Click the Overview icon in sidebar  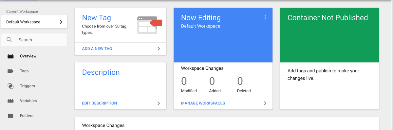point(10,56)
